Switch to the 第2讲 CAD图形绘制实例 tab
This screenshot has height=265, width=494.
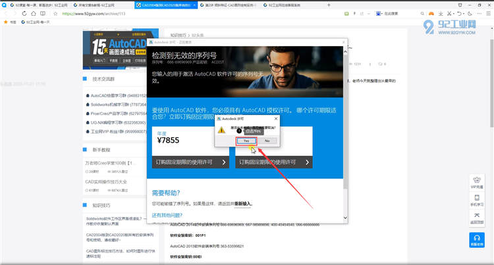(229, 5)
